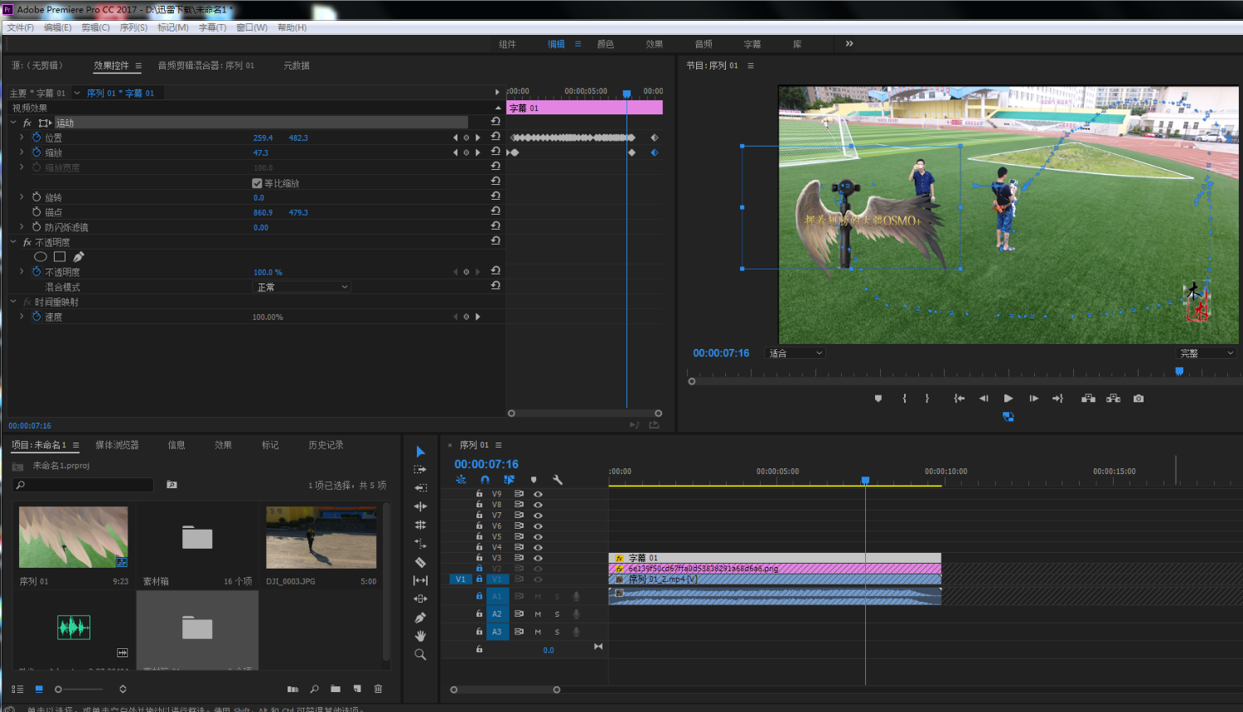
Task: Go to In point button
Action: (960, 399)
